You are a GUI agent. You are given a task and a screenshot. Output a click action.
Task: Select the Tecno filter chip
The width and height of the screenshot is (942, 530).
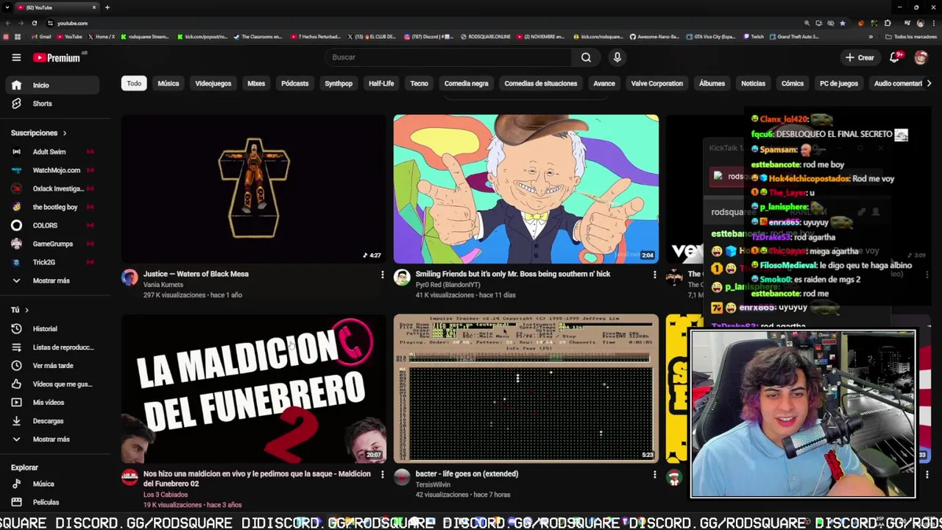pyautogui.click(x=419, y=83)
